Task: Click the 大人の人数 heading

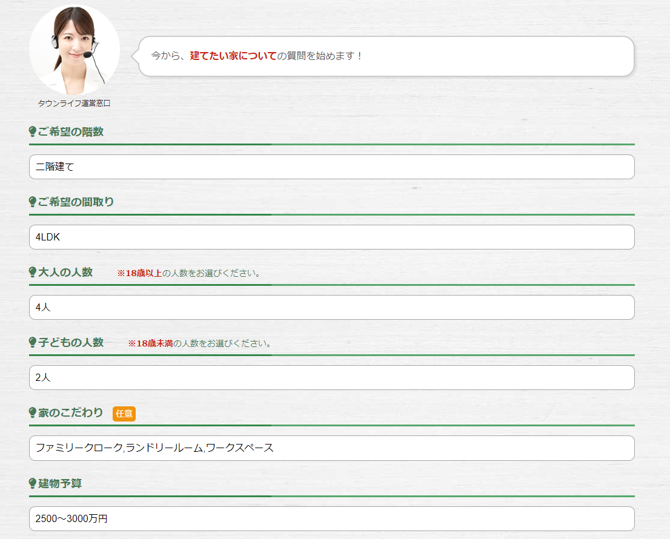Action: pyautogui.click(x=65, y=272)
